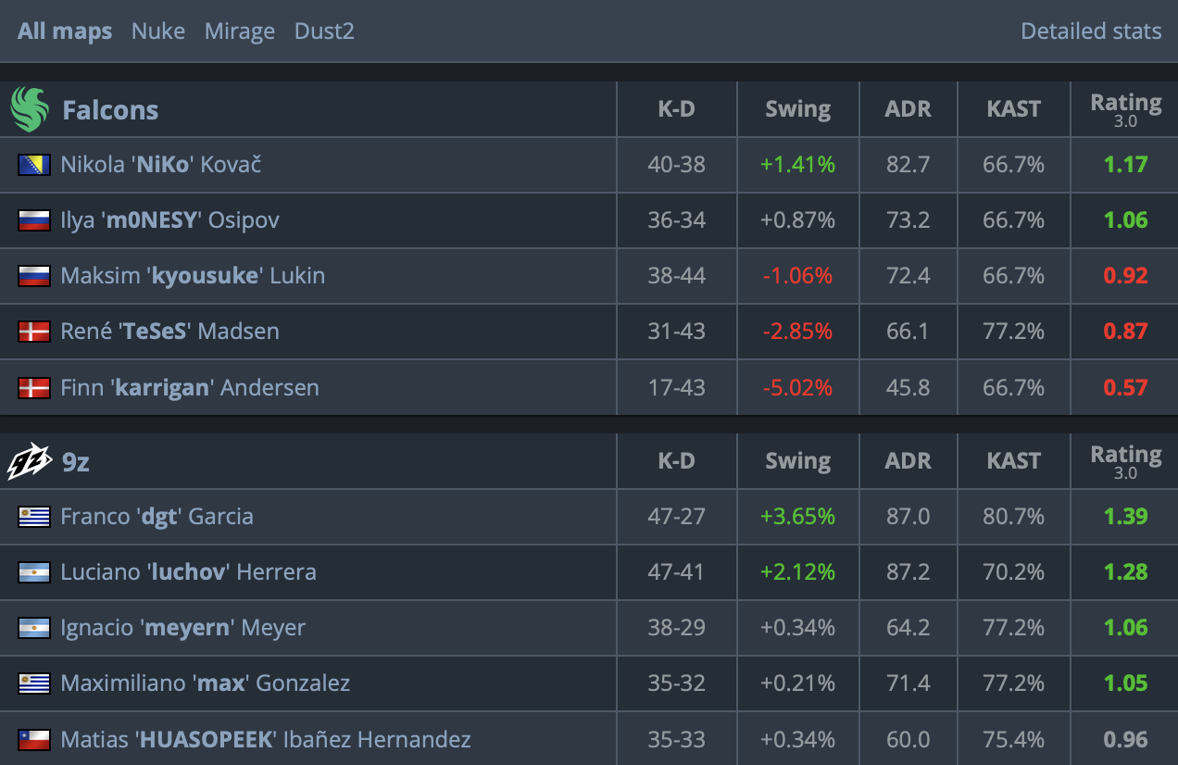Click HUASOPEEK's Chilean flag icon

(34, 739)
